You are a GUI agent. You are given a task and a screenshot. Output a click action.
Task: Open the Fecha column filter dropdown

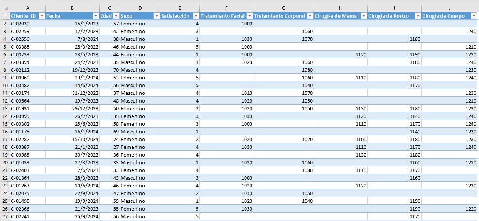[96, 16]
